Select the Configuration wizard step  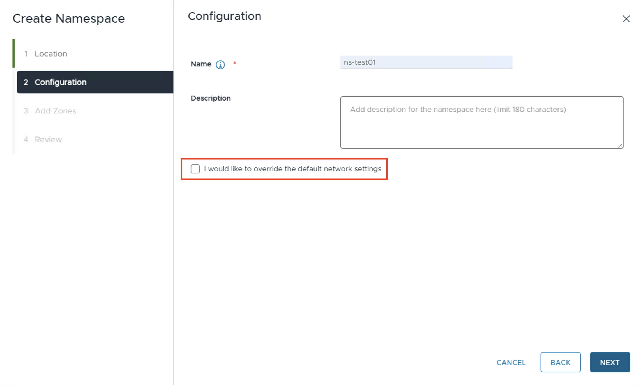95,82
